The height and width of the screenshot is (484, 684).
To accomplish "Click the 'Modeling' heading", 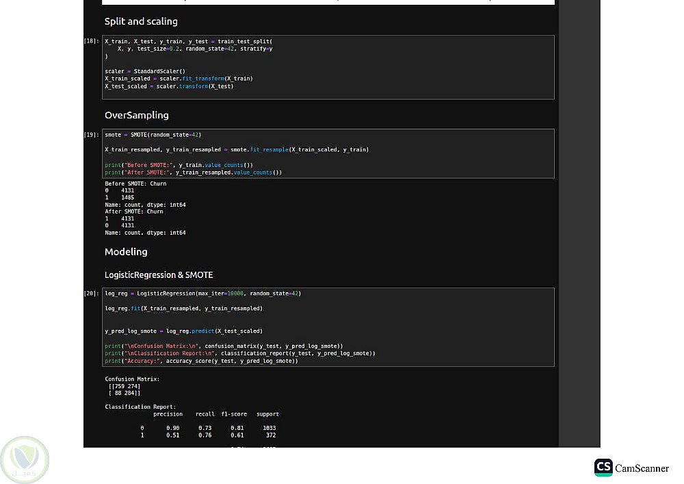I will coord(126,252).
